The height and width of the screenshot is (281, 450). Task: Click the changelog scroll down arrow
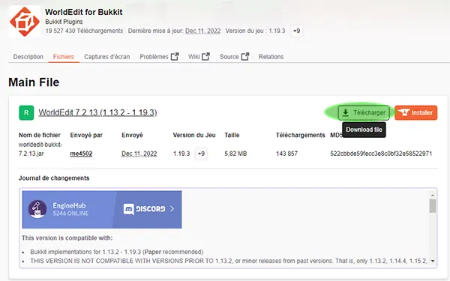(x=433, y=261)
